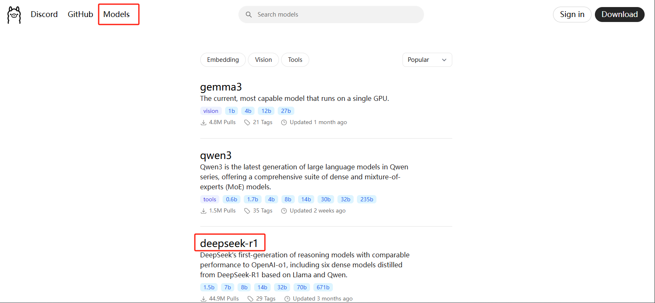
Task: Open the deepseek-r1 model page
Action: (229, 243)
